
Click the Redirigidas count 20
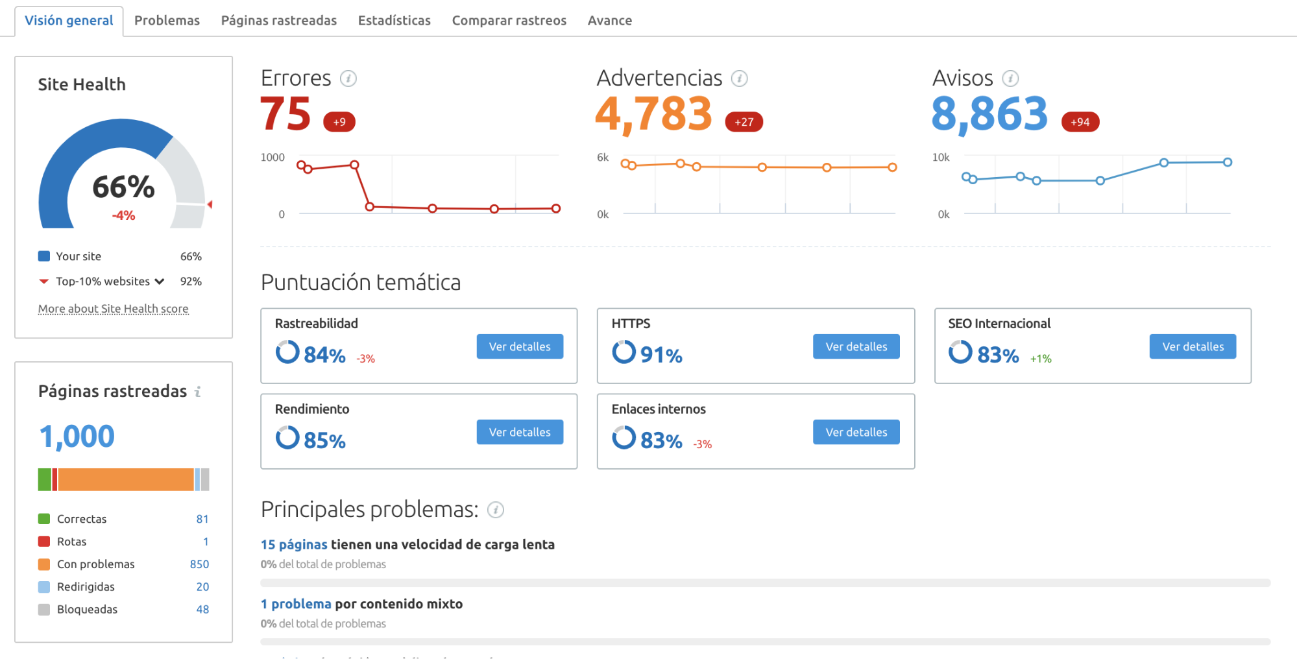(x=202, y=587)
